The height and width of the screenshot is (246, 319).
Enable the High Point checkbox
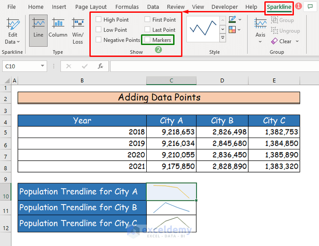click(x=99, y=20)
